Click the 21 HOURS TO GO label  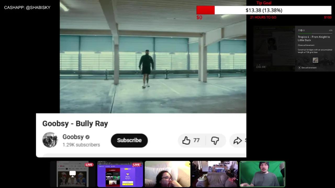(263, 17)
